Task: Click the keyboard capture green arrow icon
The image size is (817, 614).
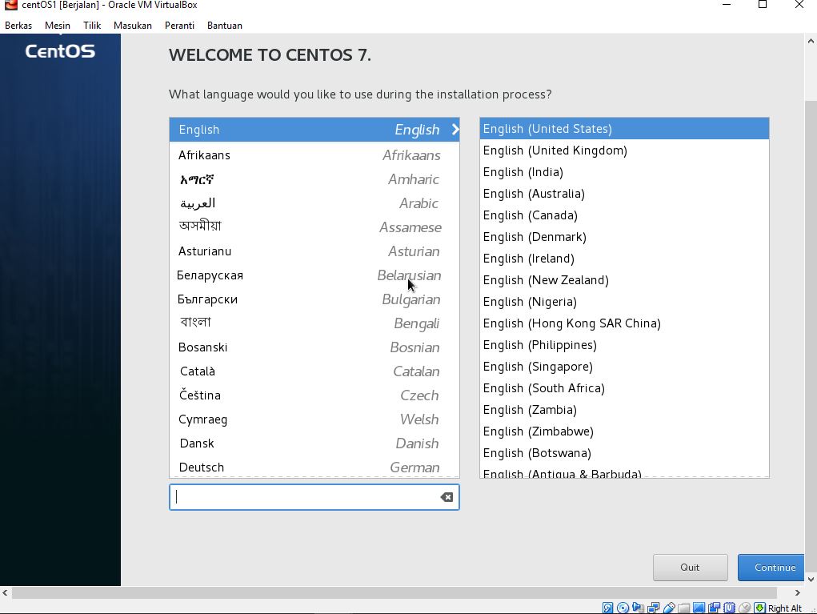Action: click(759, 608)
